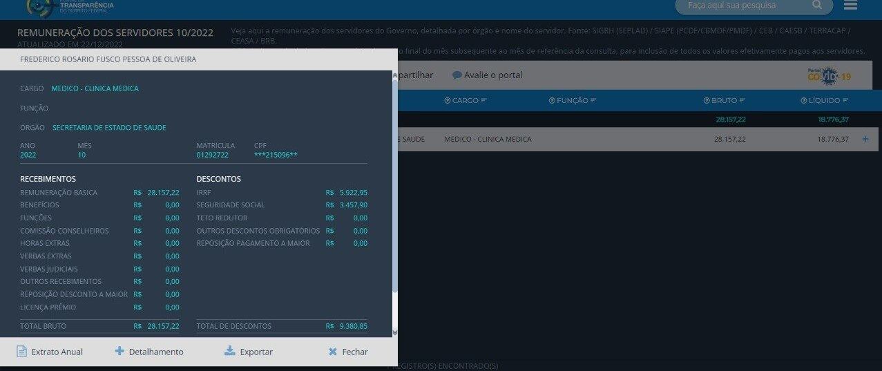Click the Portal COVID-19 logo

[x=829, y=75]
